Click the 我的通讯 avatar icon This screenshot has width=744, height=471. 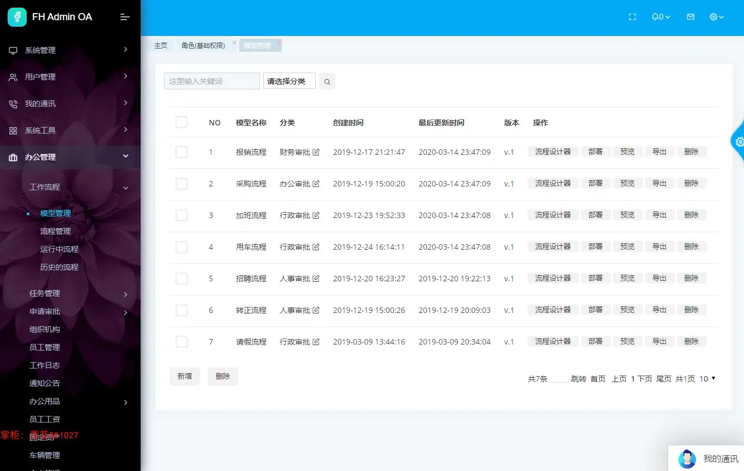tap(687, 459)
